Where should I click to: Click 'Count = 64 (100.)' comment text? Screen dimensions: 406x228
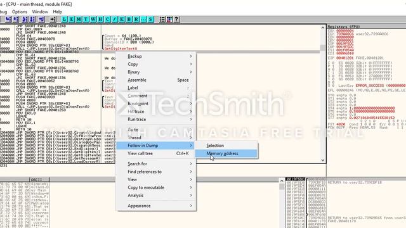pos(122,35)
